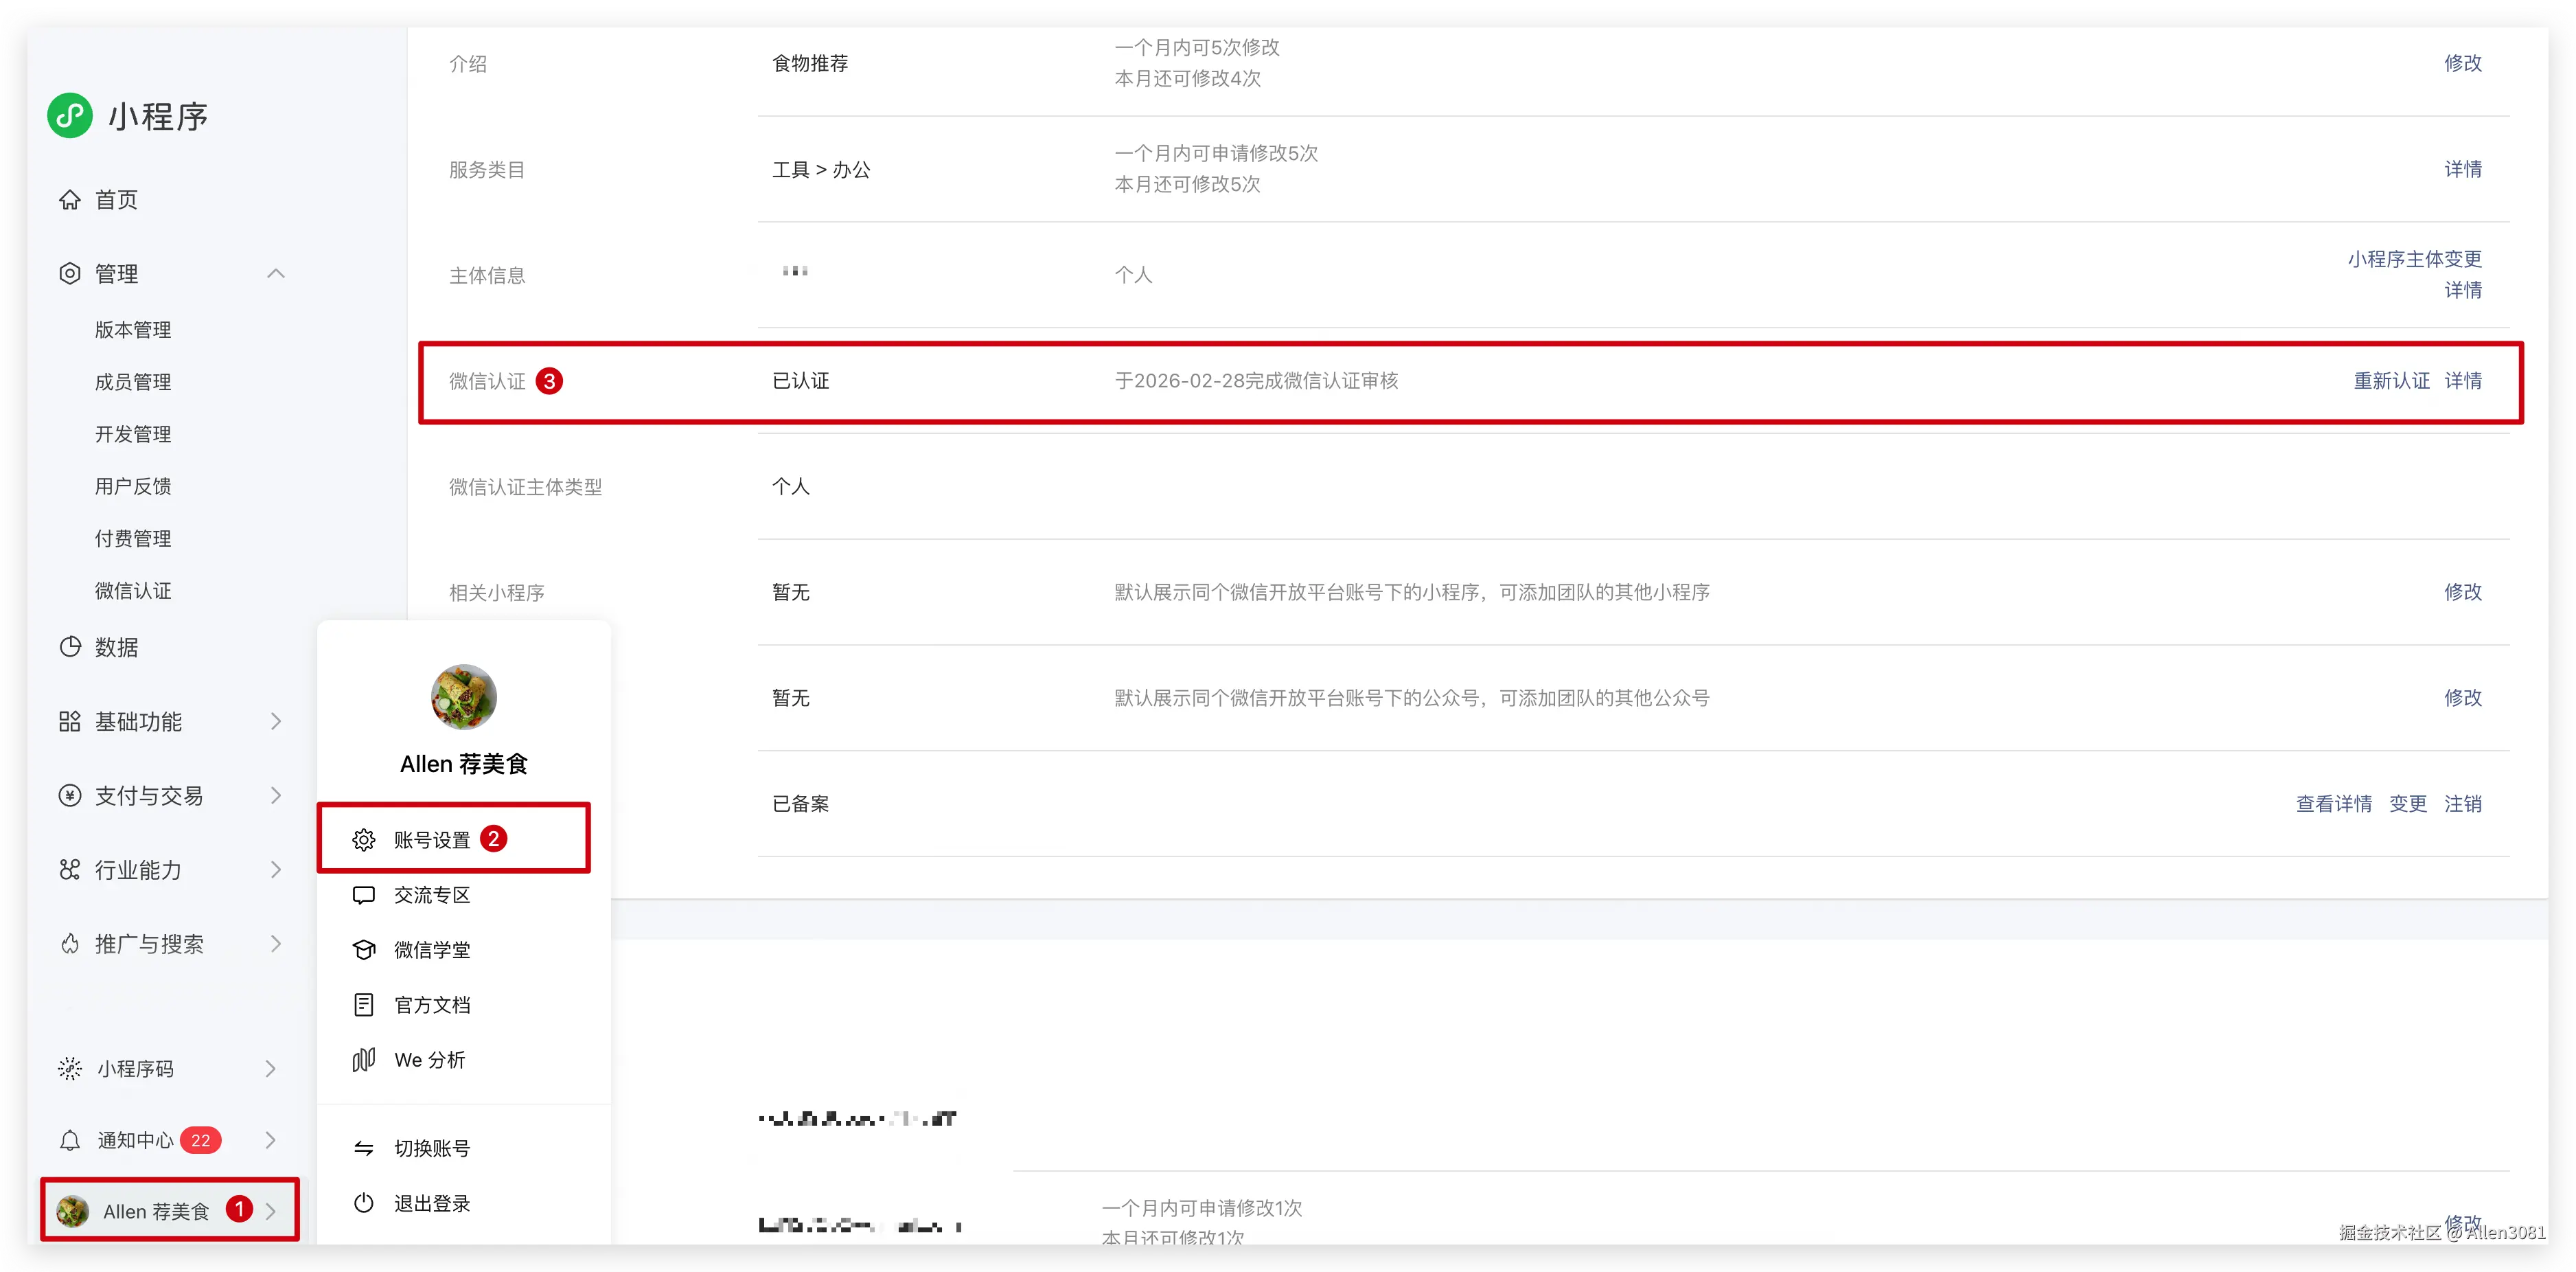Click the bell icon for 通知中心
The image size is (2576, 1272).
70,1141
